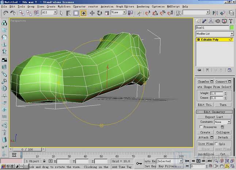Image resolution: width=236 pixels, height=170 pixels.
Task: Click the Collapse button
Action: click(223, 133)
